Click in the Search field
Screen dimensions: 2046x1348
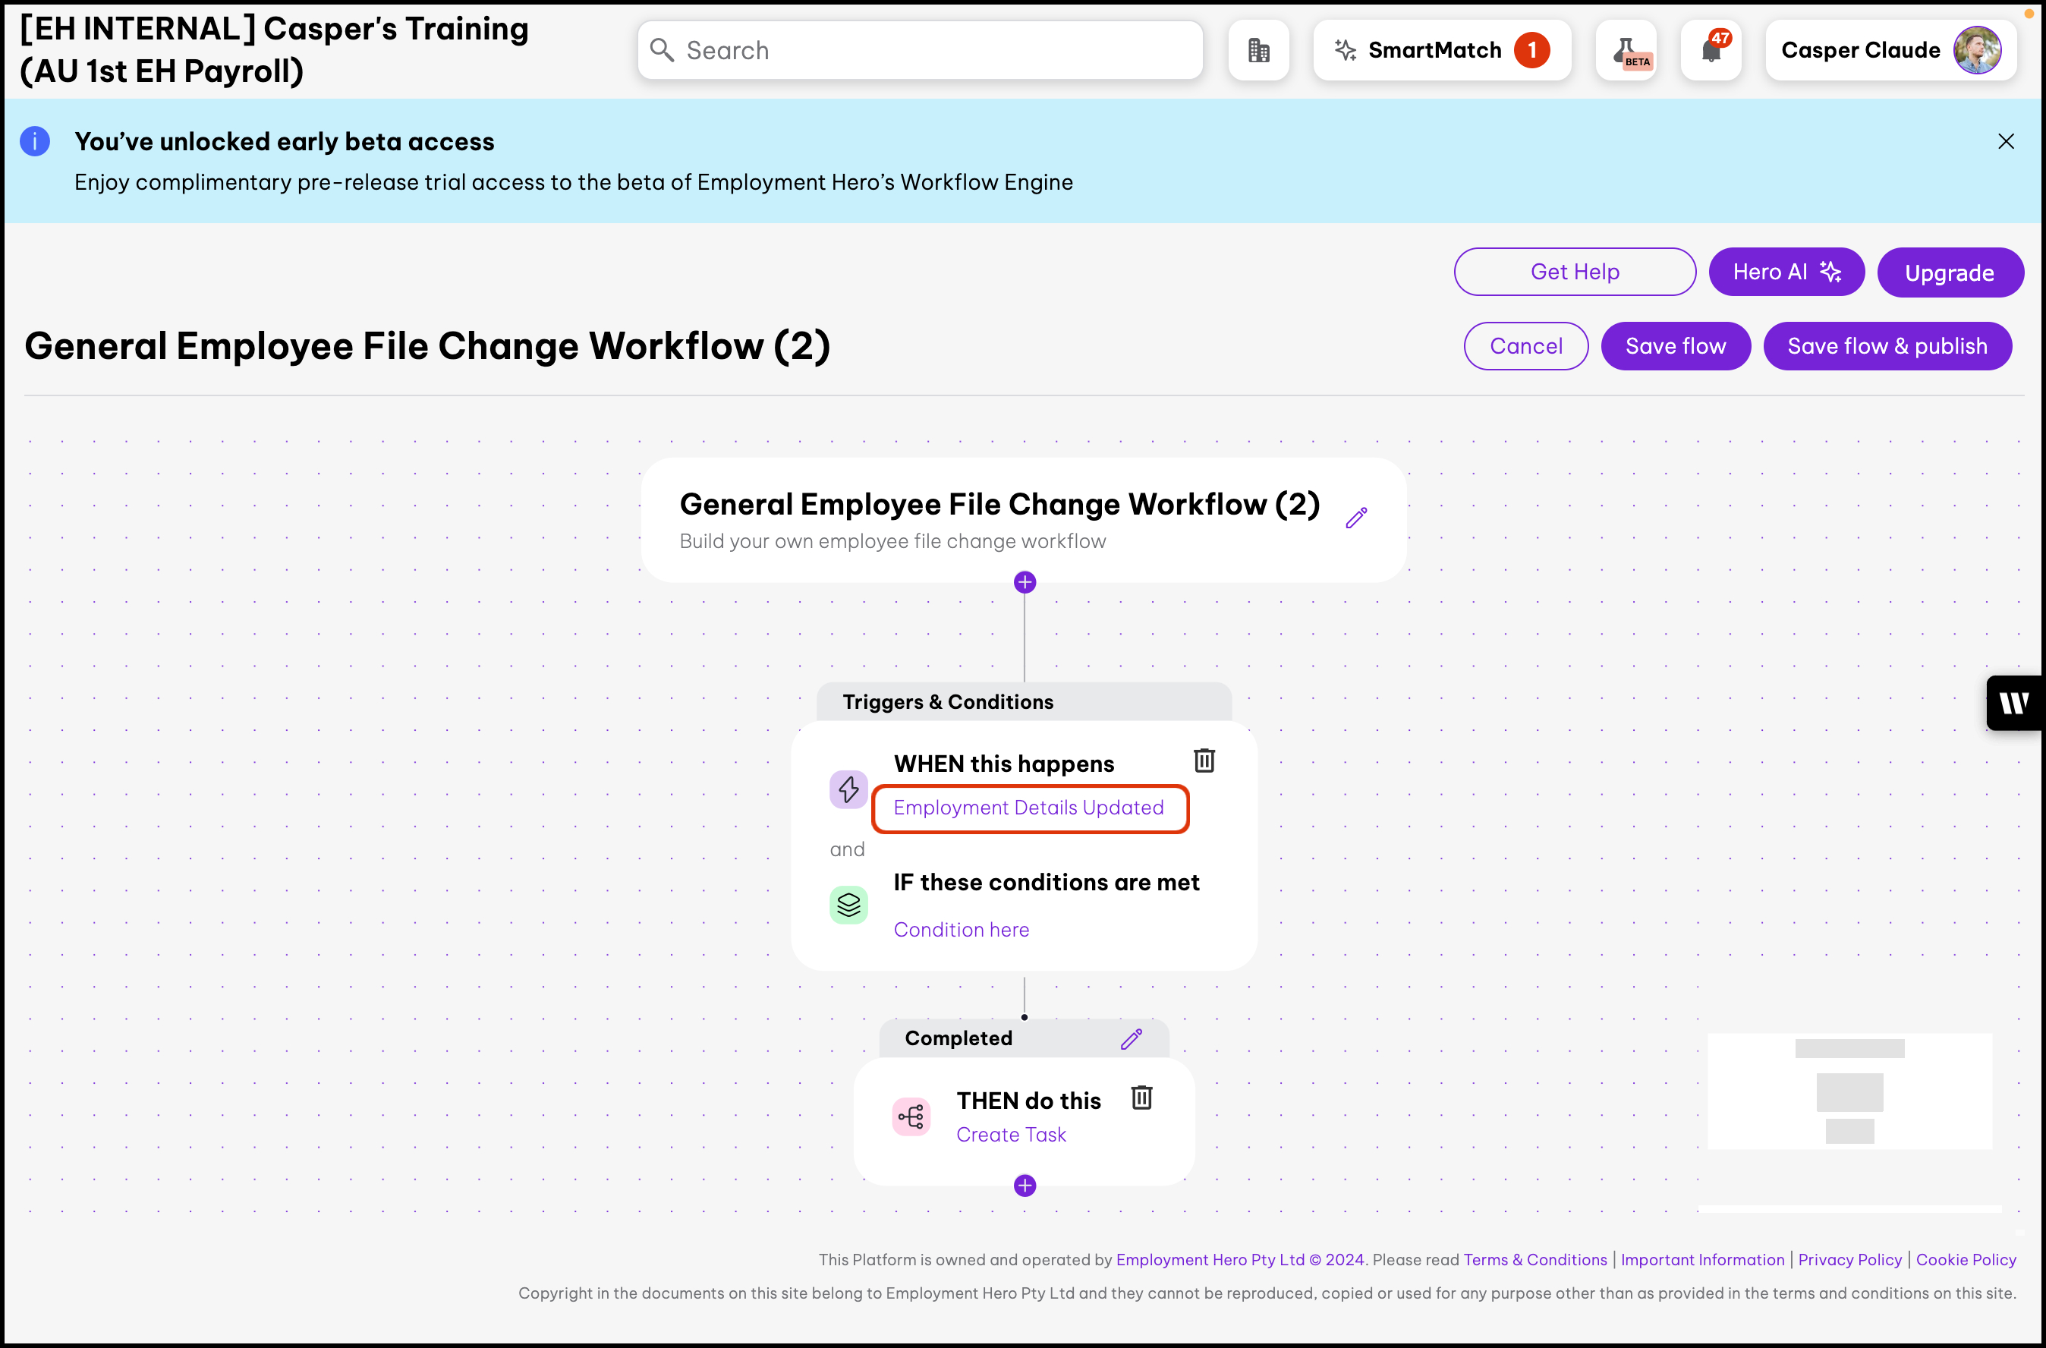point(920,51)
